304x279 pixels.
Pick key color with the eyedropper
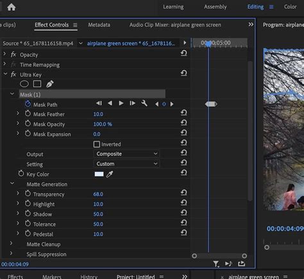coord(110,174)
